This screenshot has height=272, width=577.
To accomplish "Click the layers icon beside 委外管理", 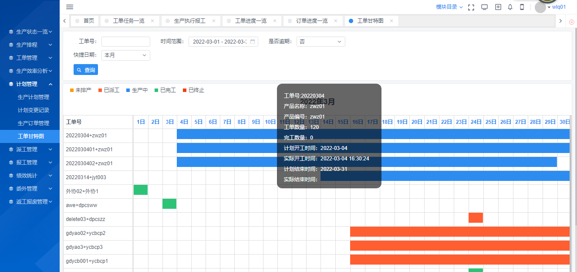I will [x=11, y=189].
